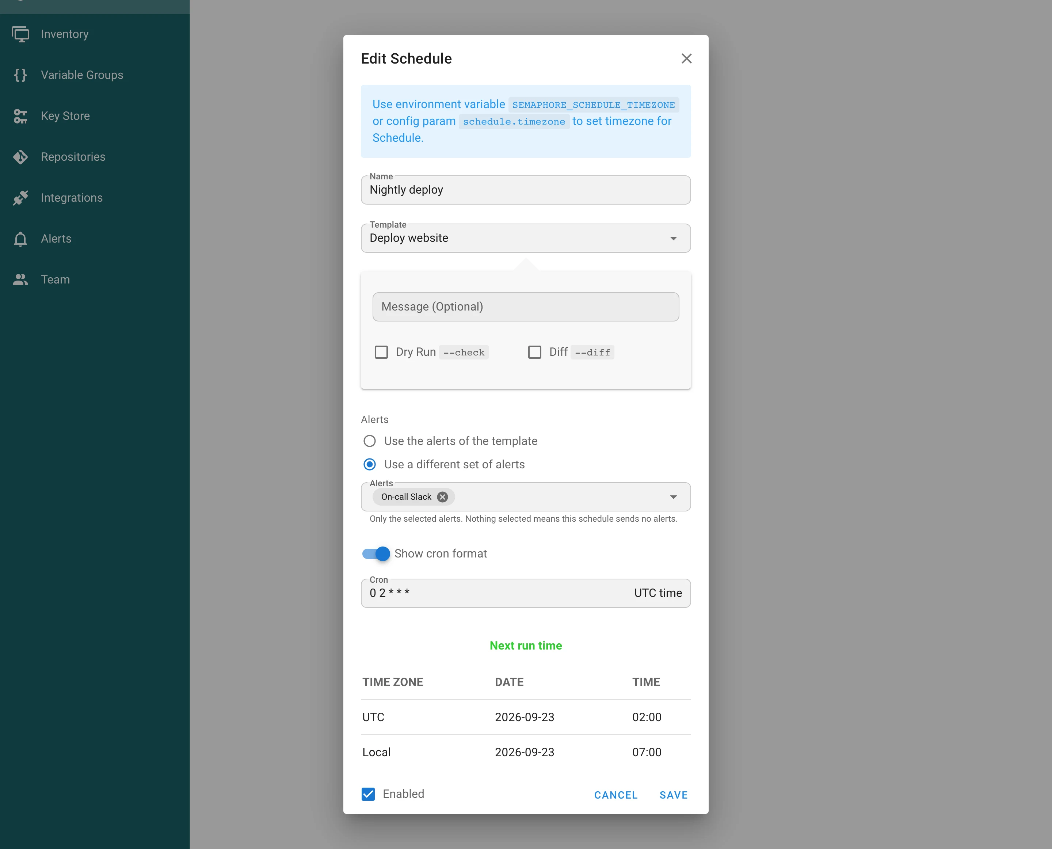The image size is (1052, 849).
Task: Click the Key Store key icon
Action: click(20, 116)
